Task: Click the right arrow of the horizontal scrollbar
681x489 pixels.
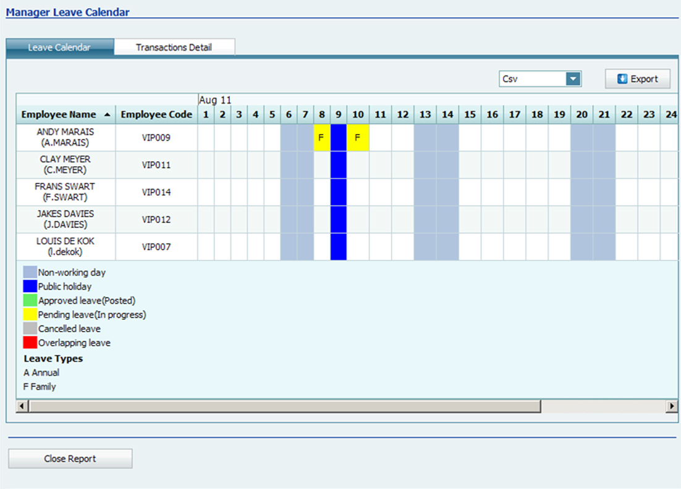Action: coord(672,406)
